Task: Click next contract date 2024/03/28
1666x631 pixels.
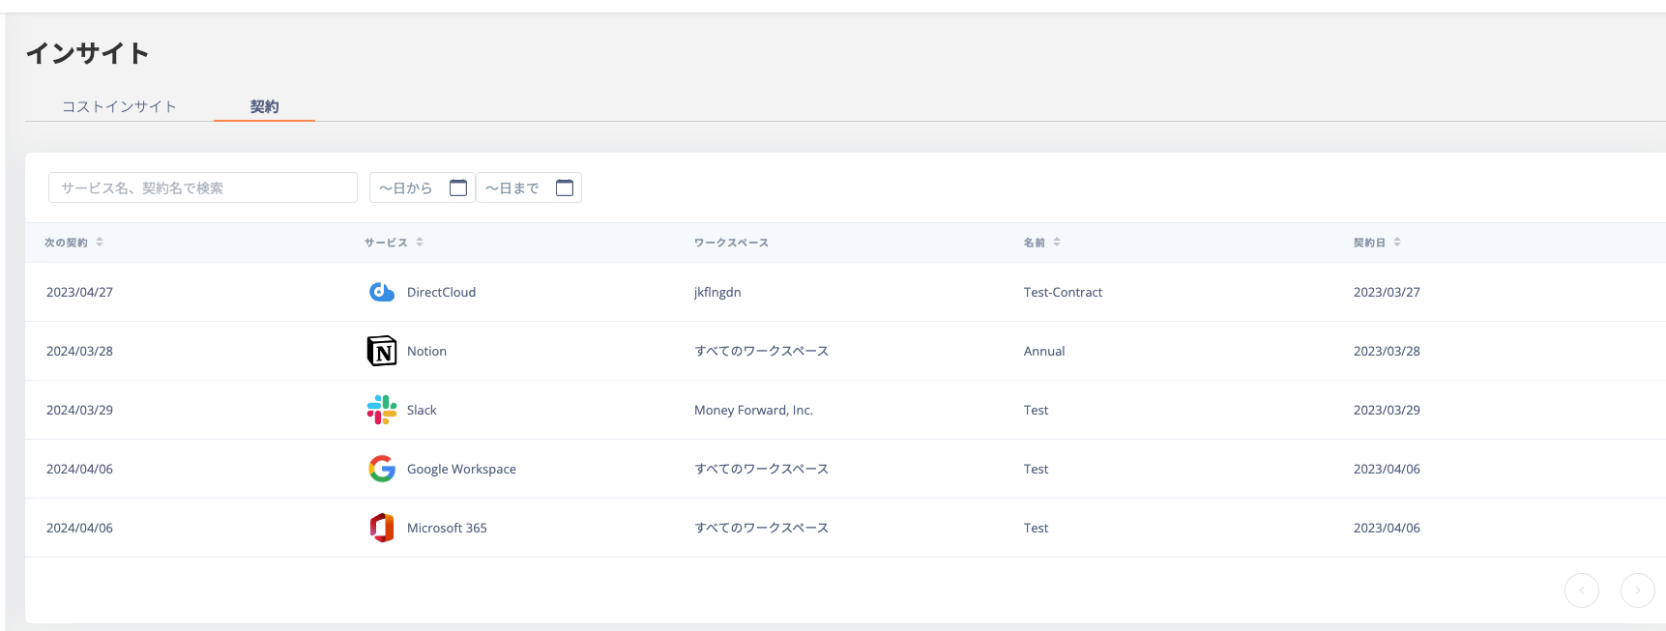Action: tap(79, 351)
